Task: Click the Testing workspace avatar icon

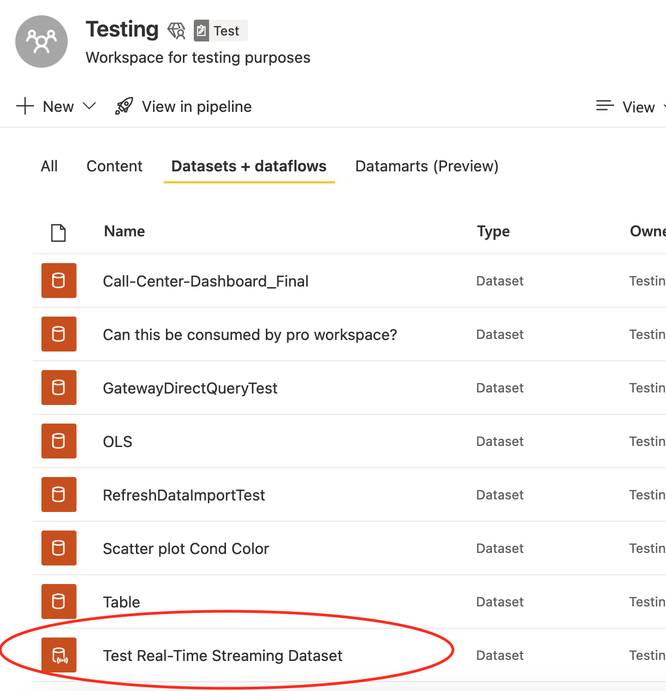Action: click(x=41, y=41)
